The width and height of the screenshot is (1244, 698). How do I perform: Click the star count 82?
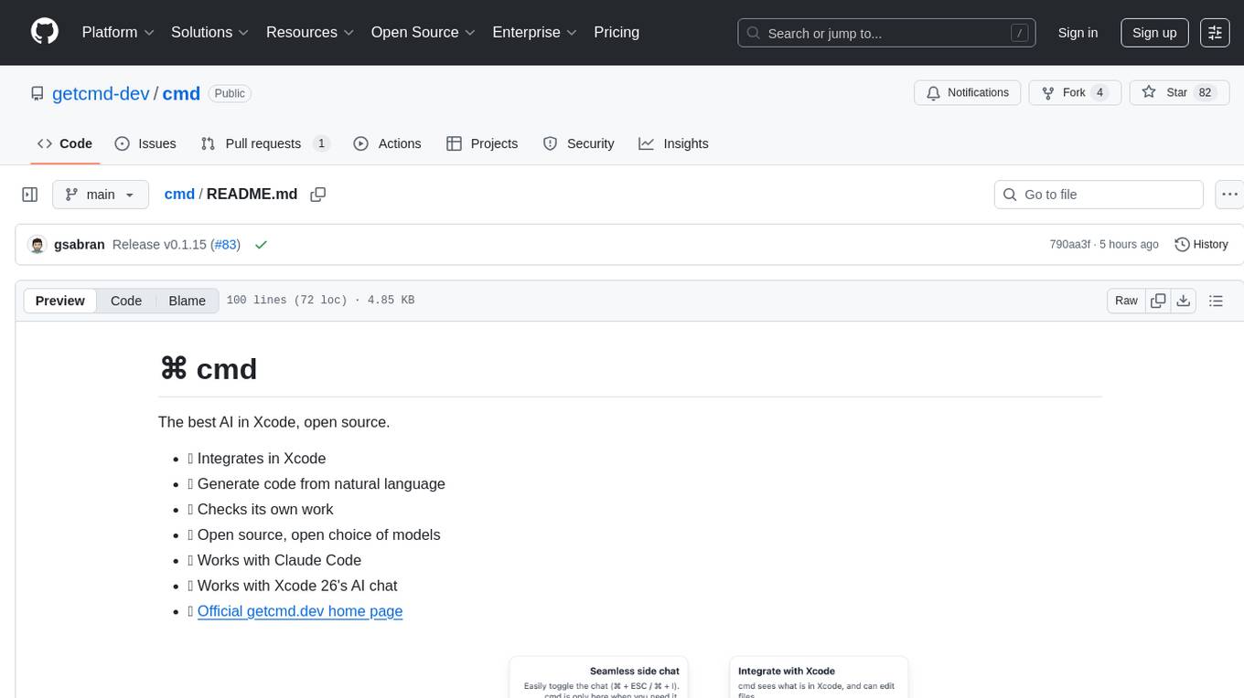1205,92
